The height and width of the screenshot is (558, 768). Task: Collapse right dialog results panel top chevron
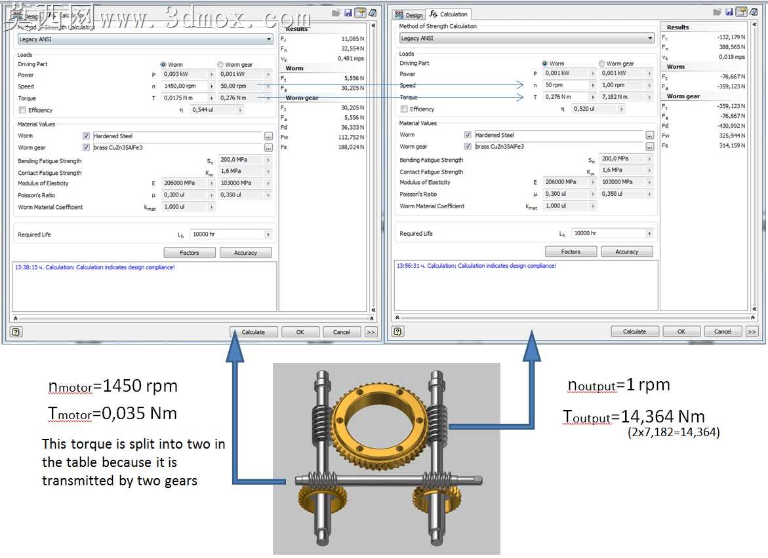pos(755,24)
